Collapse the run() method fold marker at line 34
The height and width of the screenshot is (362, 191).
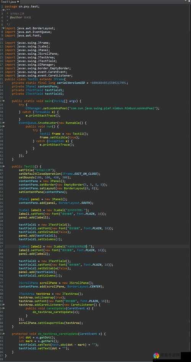tap(4, 127)
